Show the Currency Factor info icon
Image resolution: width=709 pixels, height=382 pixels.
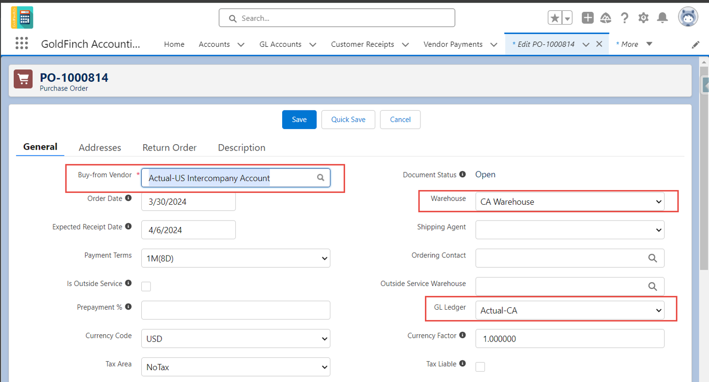tap(462, 335)
